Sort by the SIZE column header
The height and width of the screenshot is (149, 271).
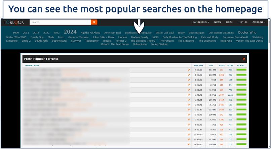pos(211,65)
